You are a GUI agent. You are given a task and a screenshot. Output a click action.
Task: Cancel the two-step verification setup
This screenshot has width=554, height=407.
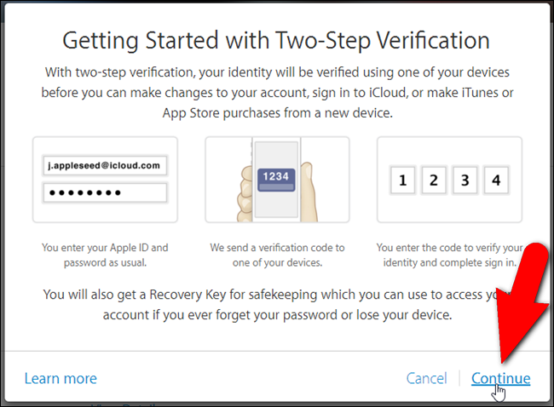tap(426, 378)
